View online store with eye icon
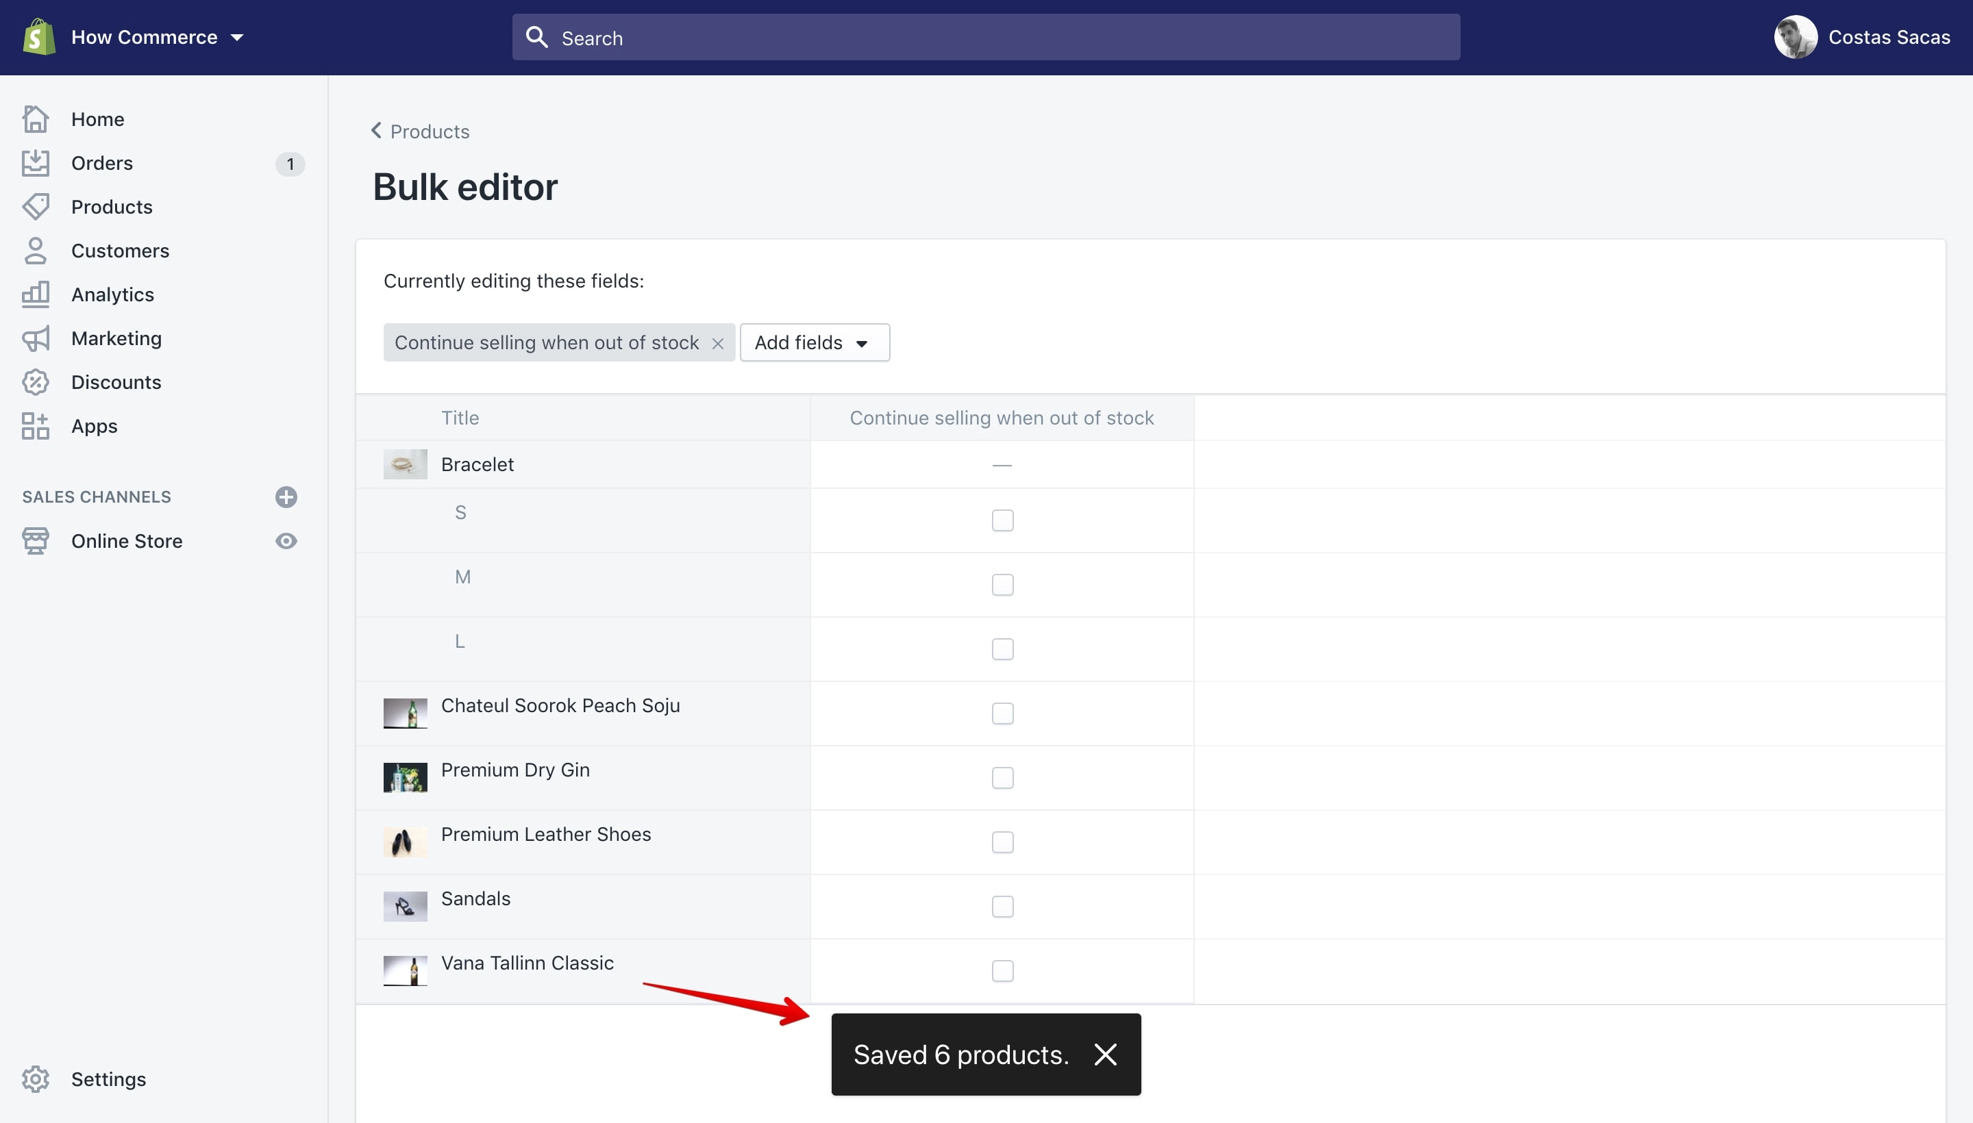This screenshot has width=1973, height=1123. 286,541
